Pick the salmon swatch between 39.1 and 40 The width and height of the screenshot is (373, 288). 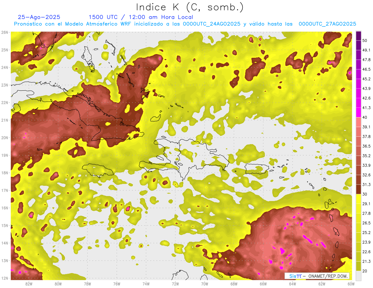358,122
